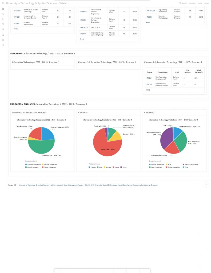Viewport: 211px width, 273px height.
Task: Click purple Third legend swatch in Compare 1
Action: point(121,167)
